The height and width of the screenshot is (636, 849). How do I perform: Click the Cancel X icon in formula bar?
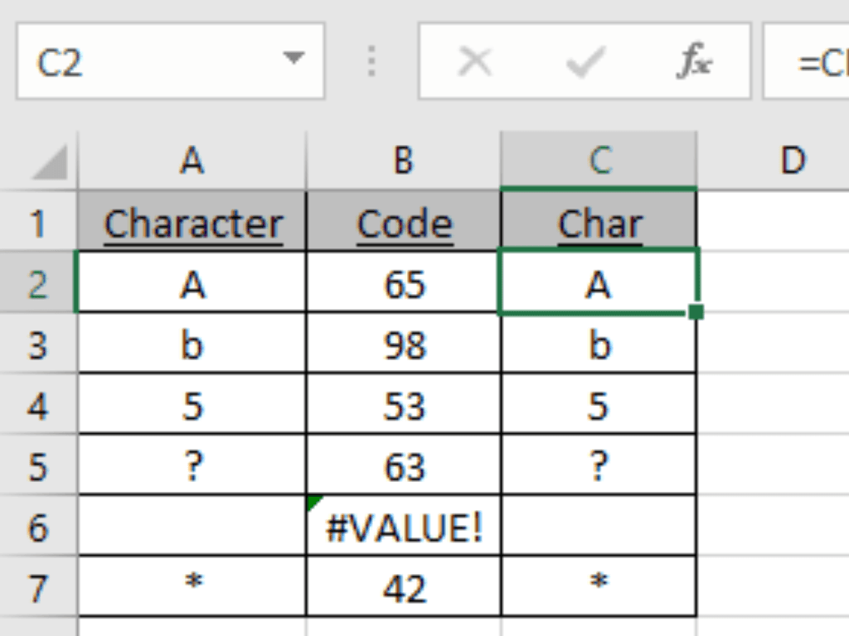pyautogui.click(x=474, y=63)
